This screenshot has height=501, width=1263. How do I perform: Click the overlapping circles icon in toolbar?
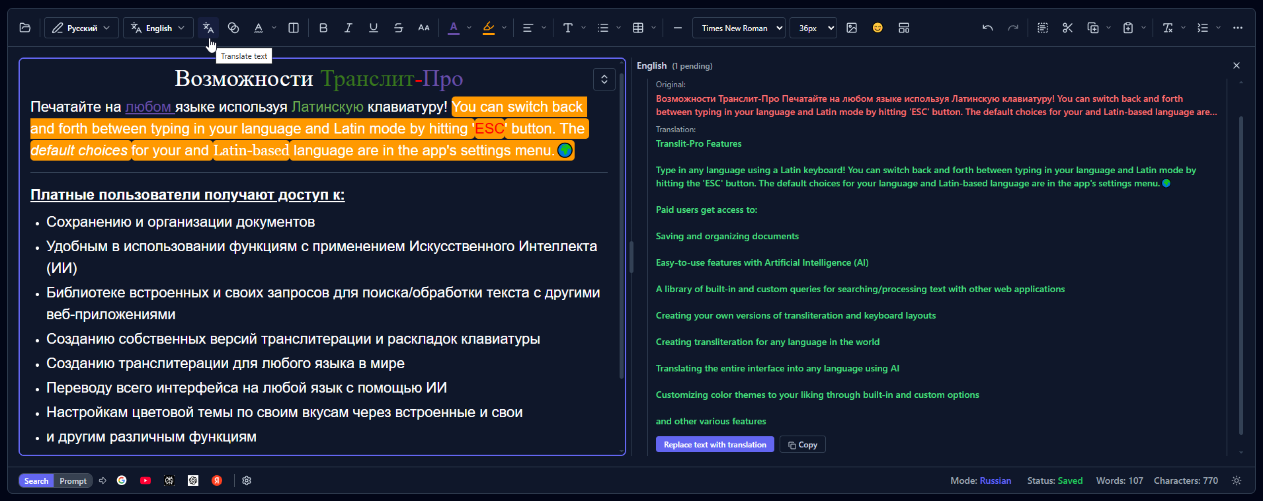[233, 28]
